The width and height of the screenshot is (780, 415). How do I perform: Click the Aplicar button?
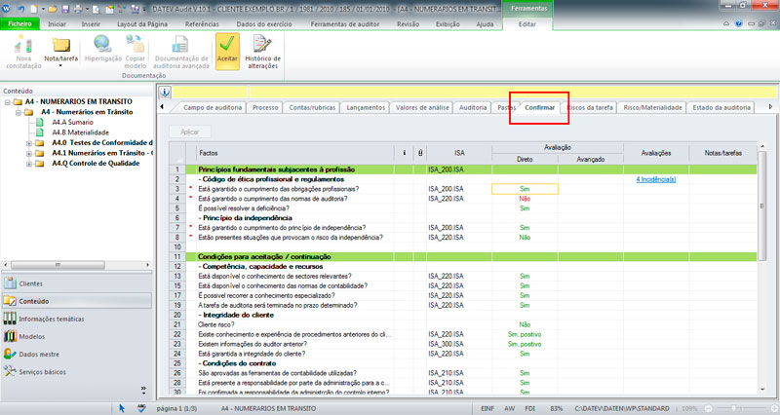point(189,132)
